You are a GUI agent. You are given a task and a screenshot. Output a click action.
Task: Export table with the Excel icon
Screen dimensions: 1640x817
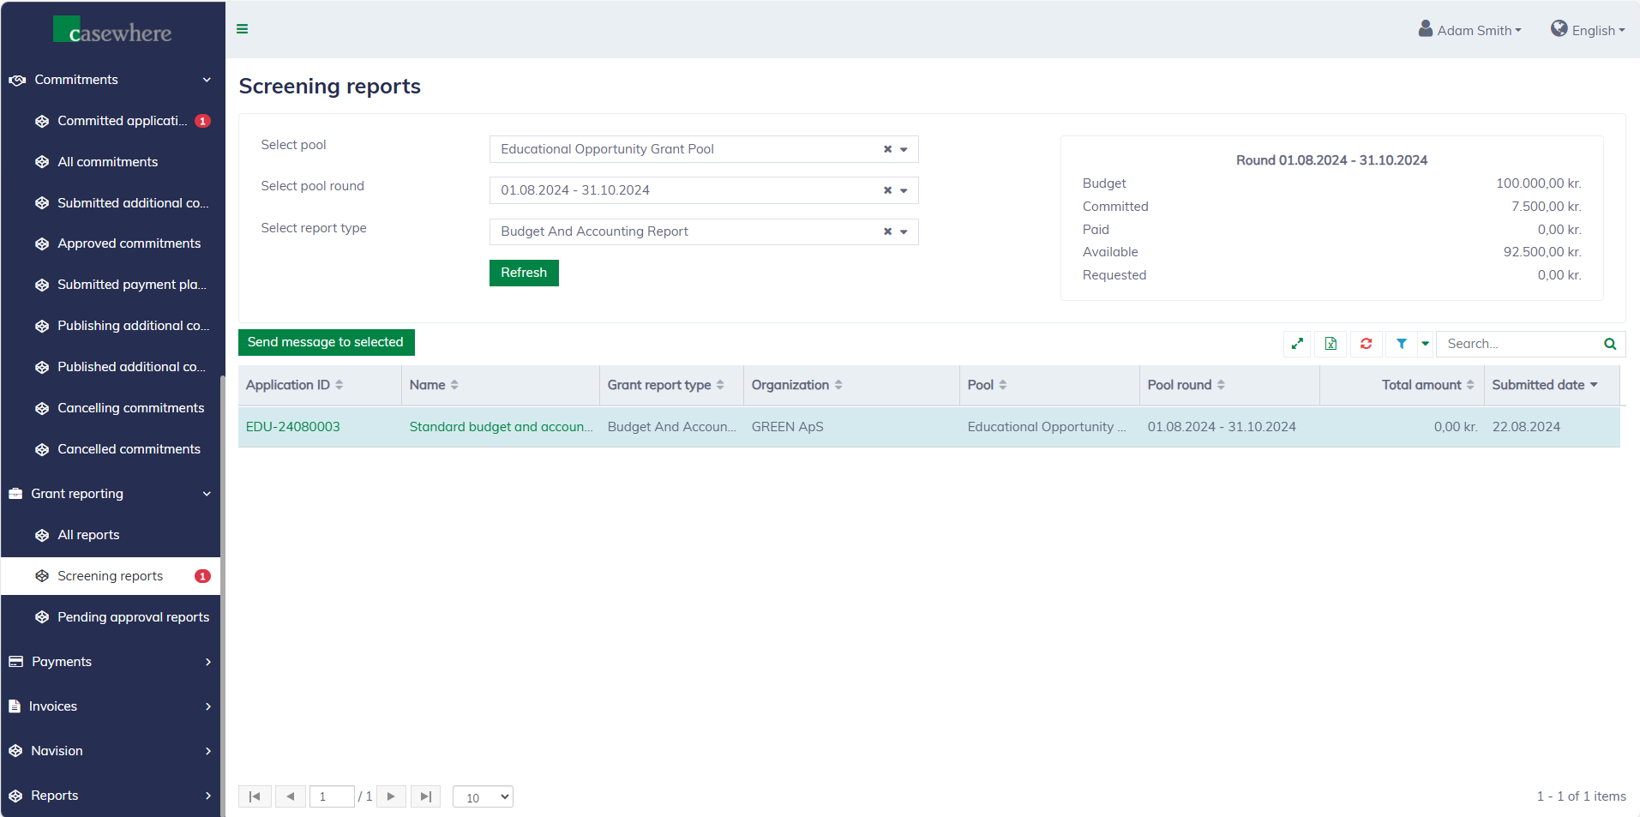click(1331, 344)
